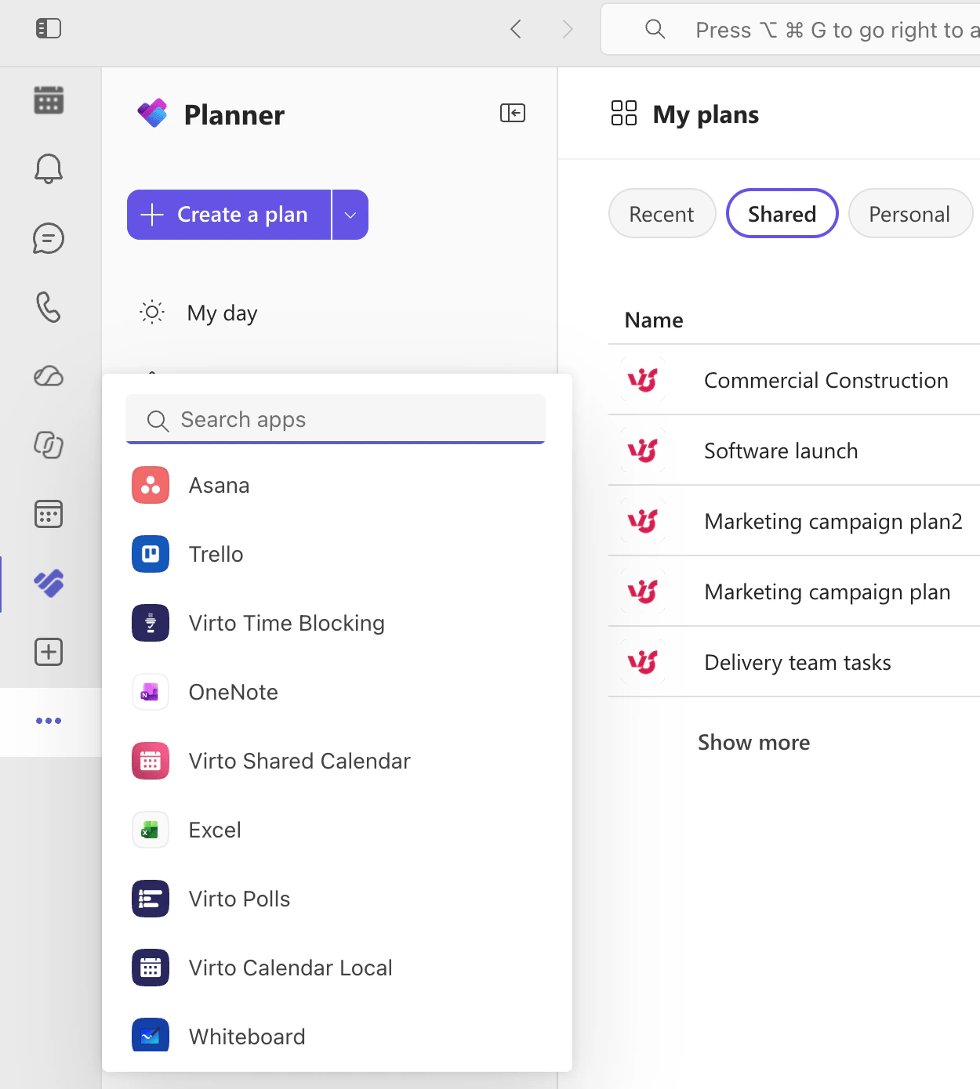Viewport: 980px width, 1089px height.
Task: Open the Copilot icon in the rail
Action: (x=49, y=445)
